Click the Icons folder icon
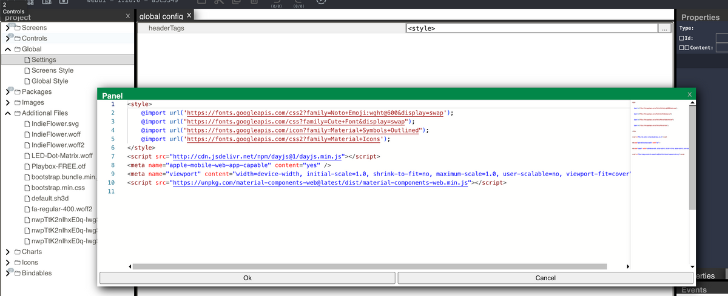The height and width of the screenshot is (296, 728). point(17,263)
